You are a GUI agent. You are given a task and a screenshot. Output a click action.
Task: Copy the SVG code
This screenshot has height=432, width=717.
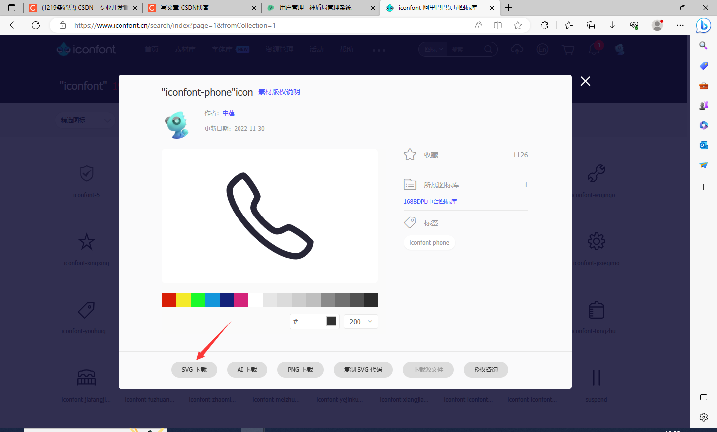point(363,370)
